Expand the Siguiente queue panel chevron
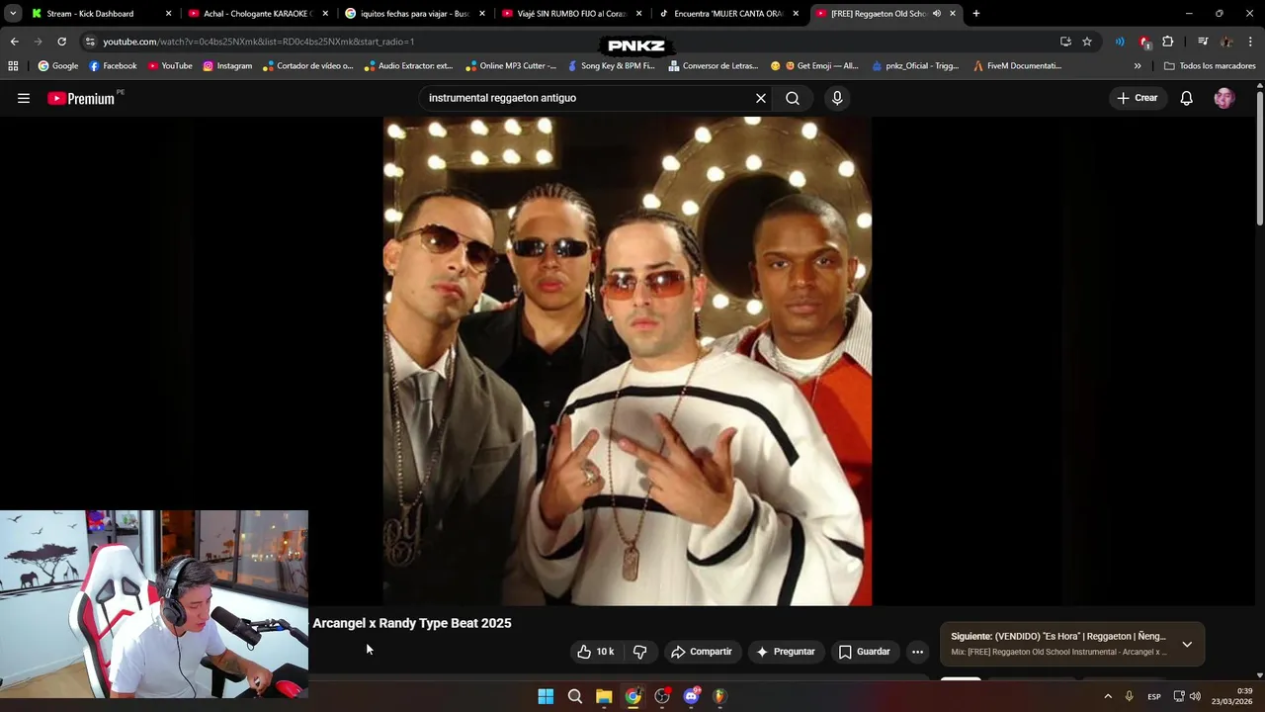The width and height of the screenshot is (1265, 712). (x=1187, y=644)
